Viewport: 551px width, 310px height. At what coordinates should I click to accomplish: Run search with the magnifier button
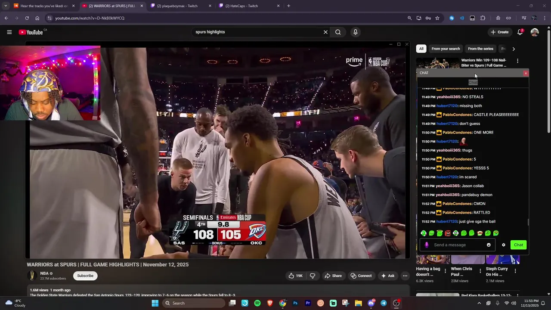pyautogui.click(x=338, y=32)
